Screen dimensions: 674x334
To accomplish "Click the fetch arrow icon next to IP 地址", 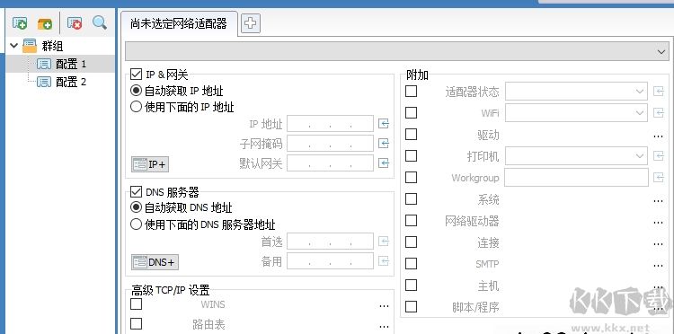I will (384, 124).
